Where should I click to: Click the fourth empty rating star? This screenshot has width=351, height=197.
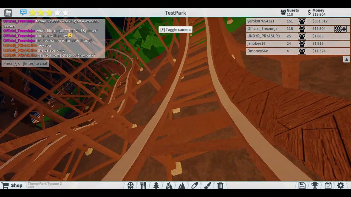tap(57, 13)
